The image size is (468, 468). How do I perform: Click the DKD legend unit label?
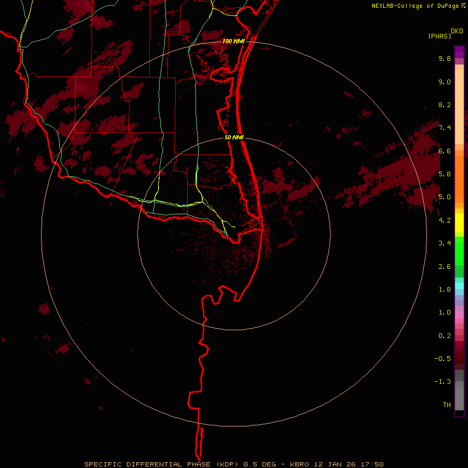tap(457, 31)
